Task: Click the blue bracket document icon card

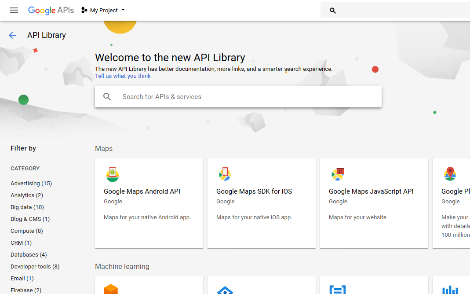Action: point(338,290)
